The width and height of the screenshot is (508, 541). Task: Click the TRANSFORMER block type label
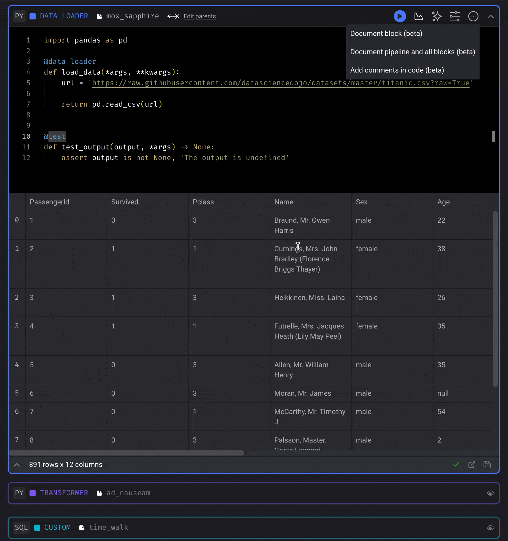click(64, 493)
